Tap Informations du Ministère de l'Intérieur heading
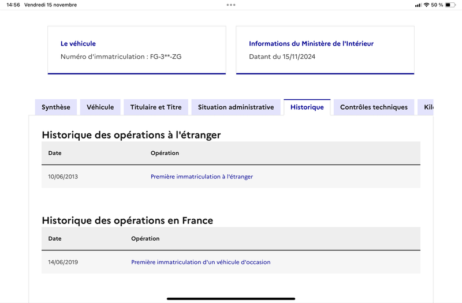The image size is (462, 303). [x=311, y=44]
